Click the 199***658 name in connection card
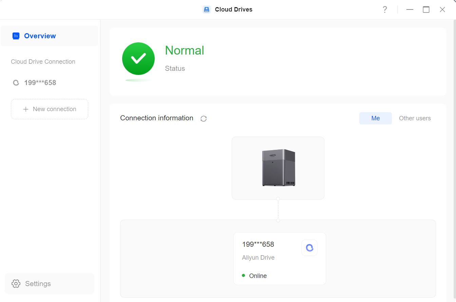This screenshot has width=456, height=302. point(258,244)
